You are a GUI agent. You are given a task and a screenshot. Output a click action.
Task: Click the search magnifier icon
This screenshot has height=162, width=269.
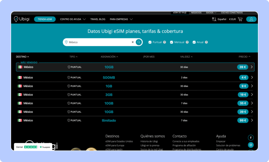click(x=139, y=42)
